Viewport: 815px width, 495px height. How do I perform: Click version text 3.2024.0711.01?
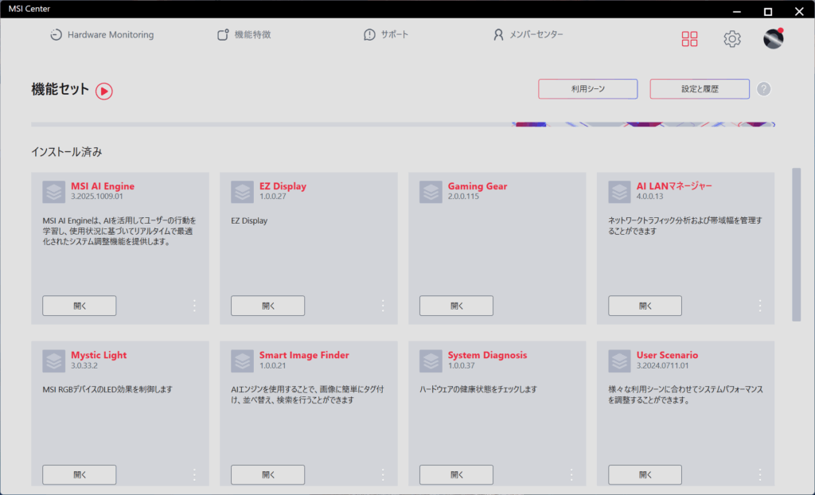(x=663, y=365)
